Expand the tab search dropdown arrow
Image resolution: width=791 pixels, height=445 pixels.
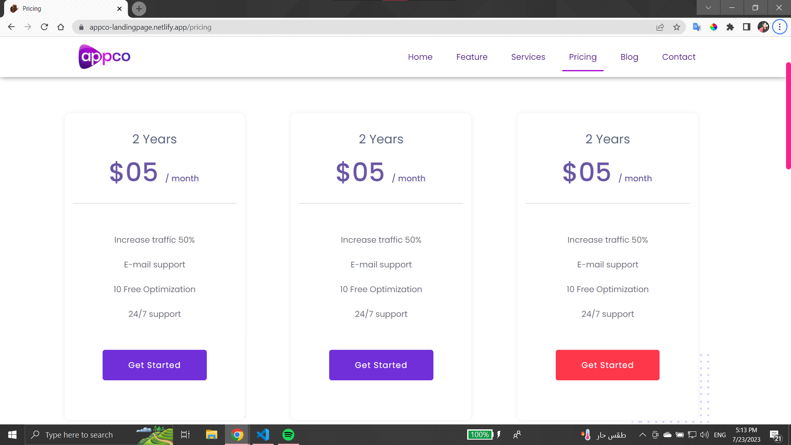(708, 7)
